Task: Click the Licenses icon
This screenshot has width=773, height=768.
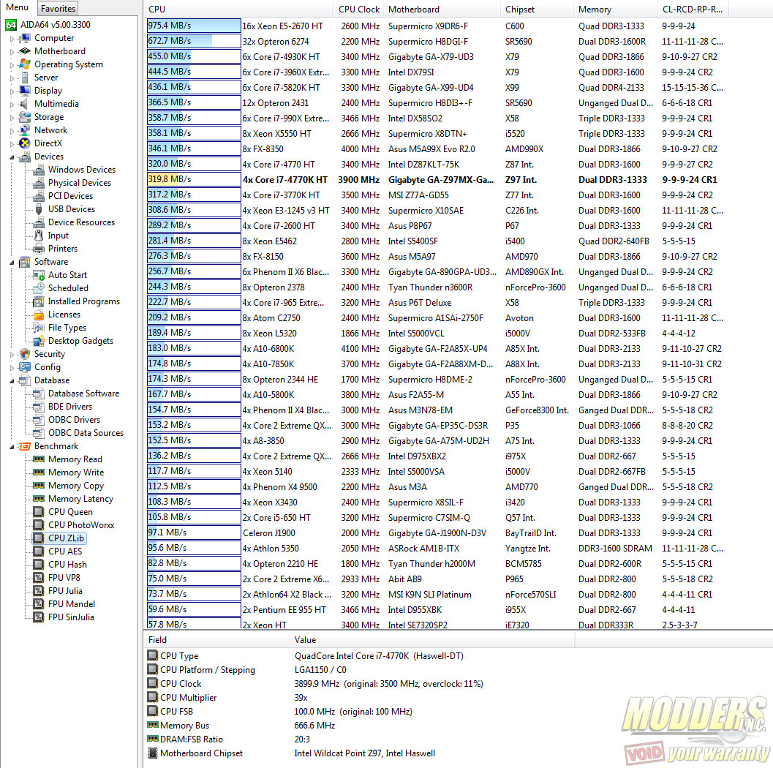Action: 39,315
